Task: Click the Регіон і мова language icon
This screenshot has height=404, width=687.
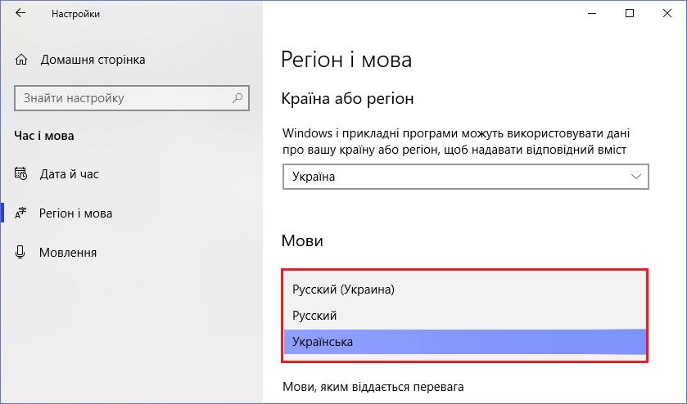Action: point(20,213)
